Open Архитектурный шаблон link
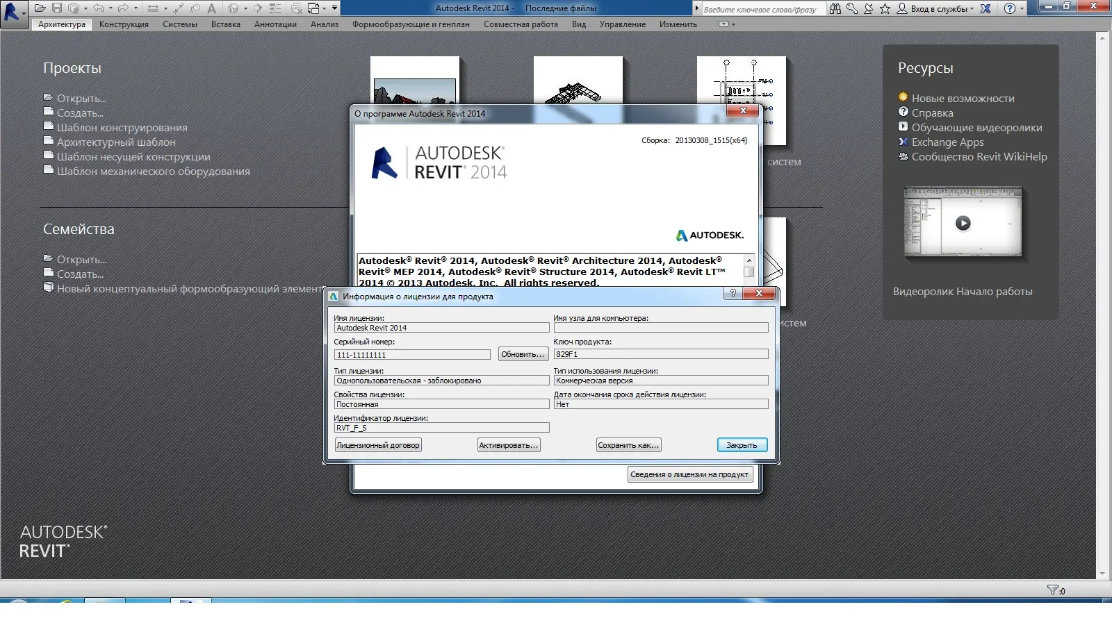The width and height of the screenshot is (1112, 625). point(116,142)
